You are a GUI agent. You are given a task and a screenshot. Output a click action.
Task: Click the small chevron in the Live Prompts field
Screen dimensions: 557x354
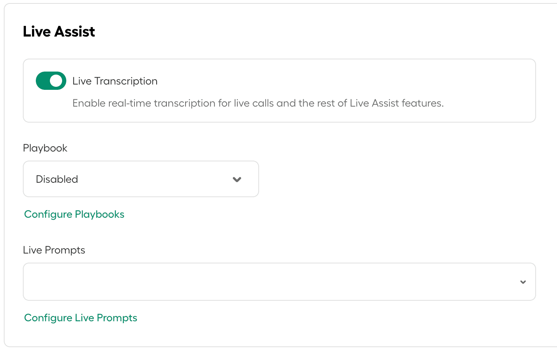pos(523,282)
